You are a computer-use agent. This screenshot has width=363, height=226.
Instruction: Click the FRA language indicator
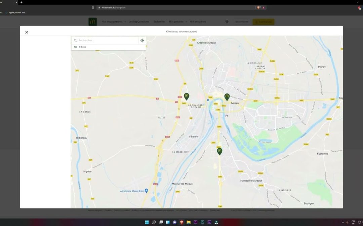coord(353,222)
